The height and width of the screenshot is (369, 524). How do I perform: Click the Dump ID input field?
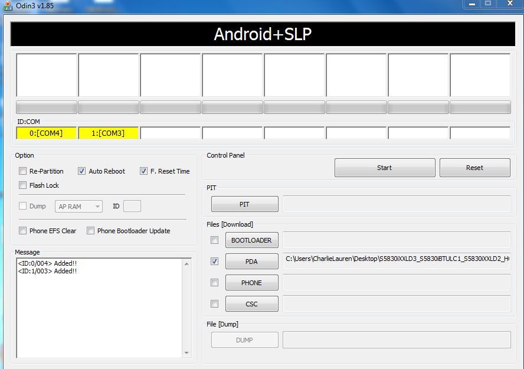coord(132,206)
